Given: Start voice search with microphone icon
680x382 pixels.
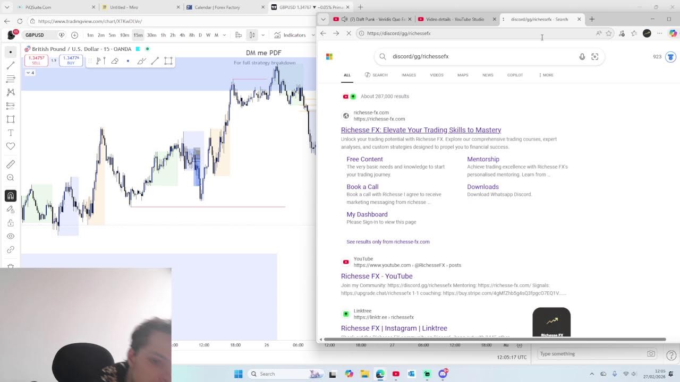Looking at the screenshot, I should (x=582, y=56).
